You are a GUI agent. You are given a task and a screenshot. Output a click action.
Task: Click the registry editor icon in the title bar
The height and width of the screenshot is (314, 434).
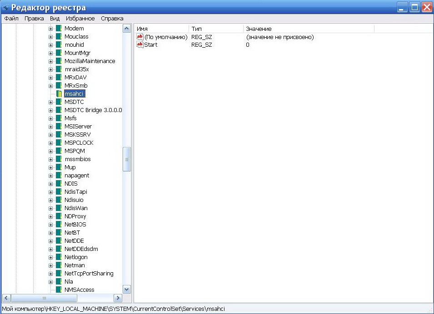click(5, 7)
